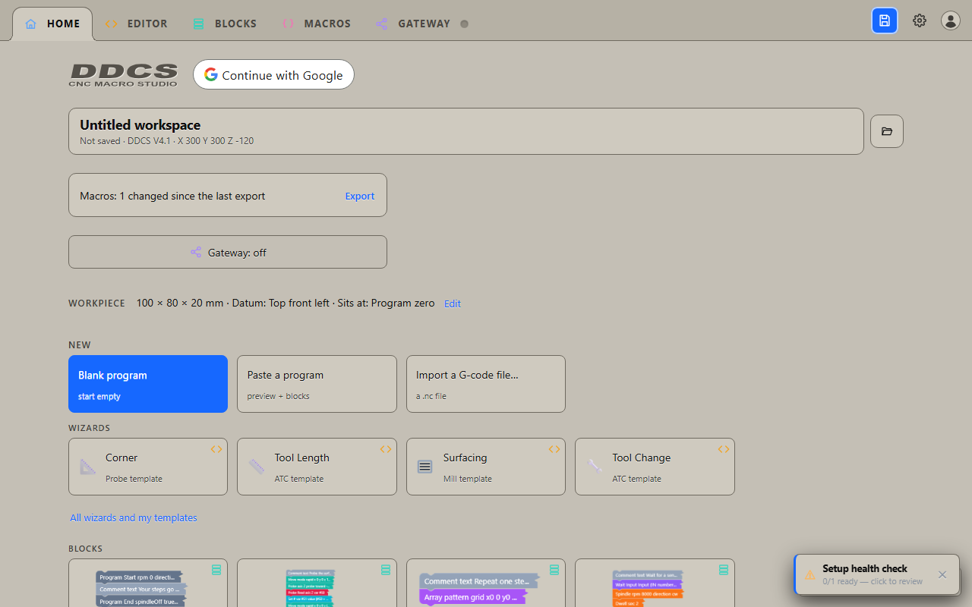The width and height of the screenshot is (972, 607).
Task: Select Import a G-code file
Action: (486, 384)
